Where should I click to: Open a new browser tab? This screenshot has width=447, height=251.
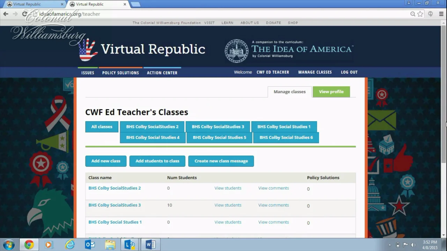pyautogui.click(x=135, y=4)
